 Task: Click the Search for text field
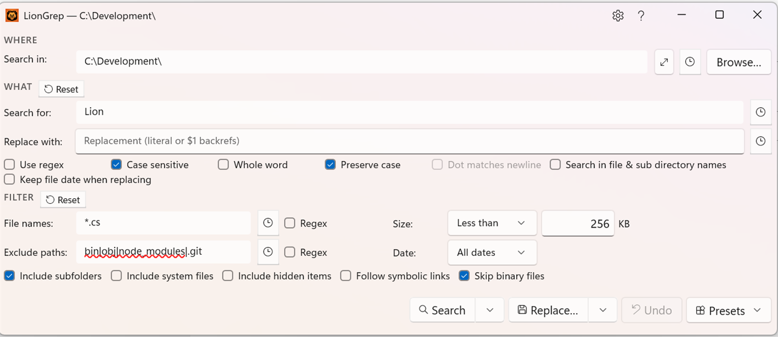point(410,112)
